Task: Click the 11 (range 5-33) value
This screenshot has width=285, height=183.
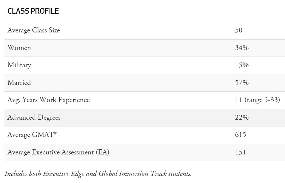Action: click(257, 100)
